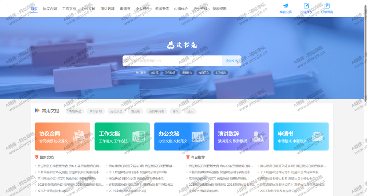Go to 心得体会 in navigation bar

(181, 8)
